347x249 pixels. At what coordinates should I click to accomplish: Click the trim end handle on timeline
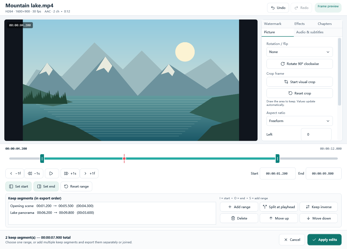(x=277, y=159)
